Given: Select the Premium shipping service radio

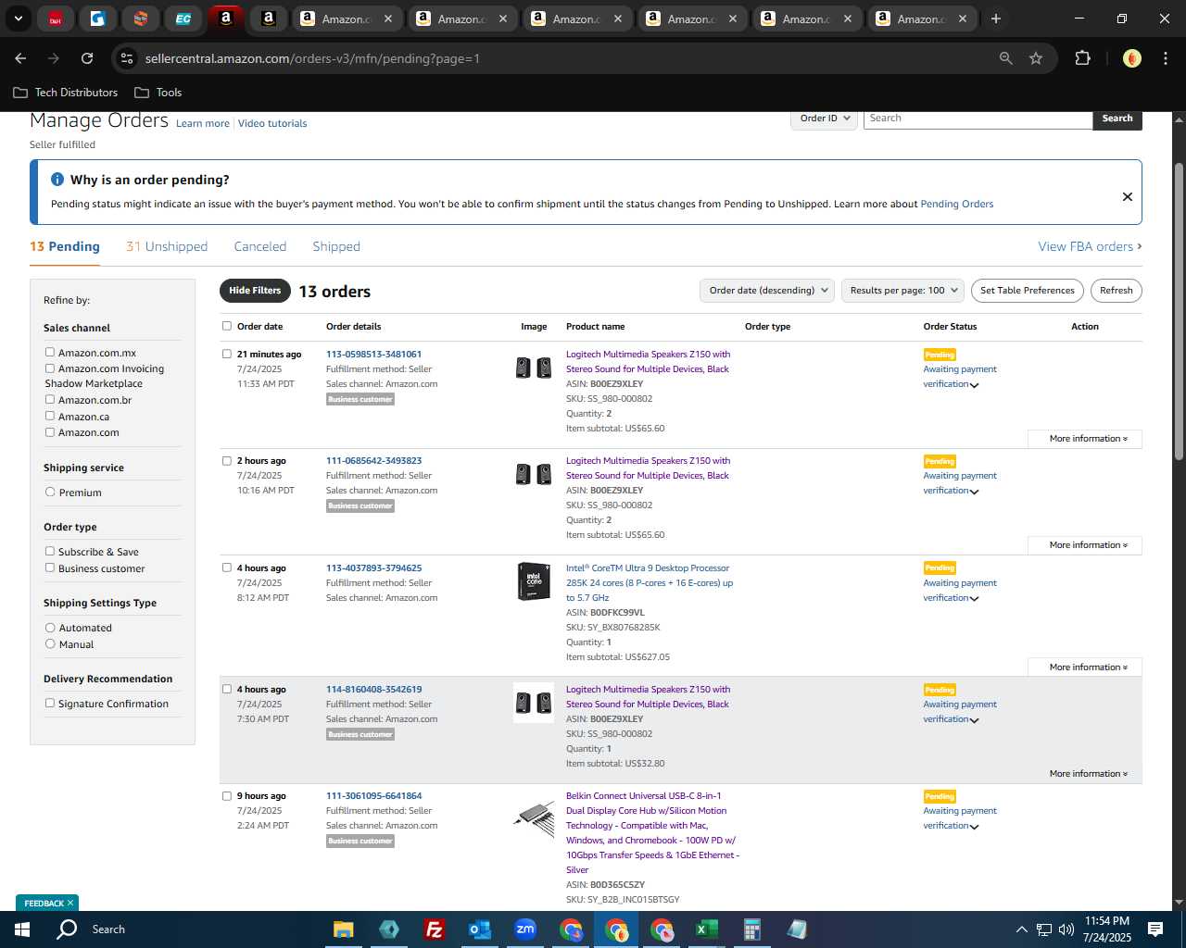Looking at the screenshot, I should click(50, 492).
